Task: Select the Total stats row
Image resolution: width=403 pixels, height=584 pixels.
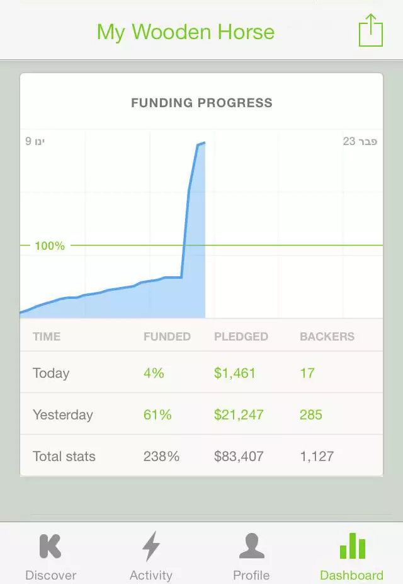Action: (201, 455)
